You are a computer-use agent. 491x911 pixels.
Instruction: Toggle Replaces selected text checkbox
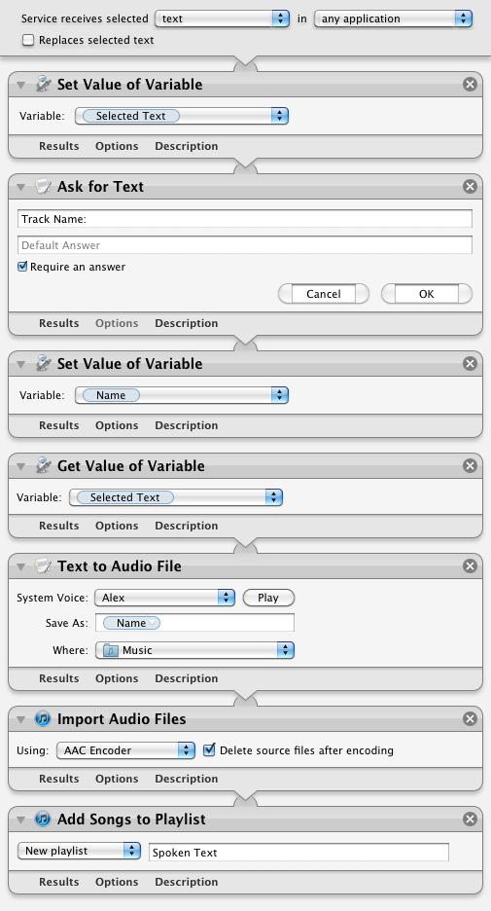[x=28, y=40]
